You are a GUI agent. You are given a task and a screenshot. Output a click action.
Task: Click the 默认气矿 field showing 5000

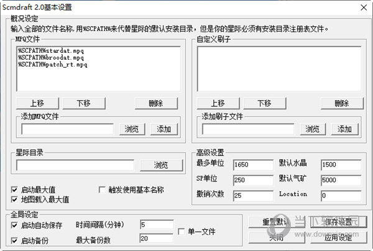tap(341, 180)
